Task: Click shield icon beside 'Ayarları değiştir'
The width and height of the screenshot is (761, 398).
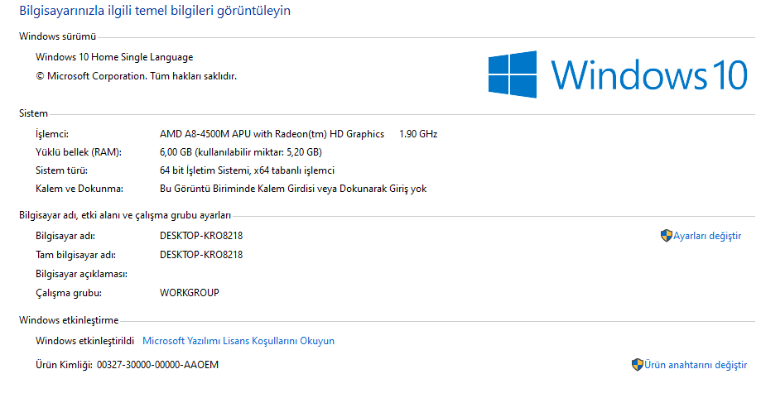Action: click(x=667, y=236)
